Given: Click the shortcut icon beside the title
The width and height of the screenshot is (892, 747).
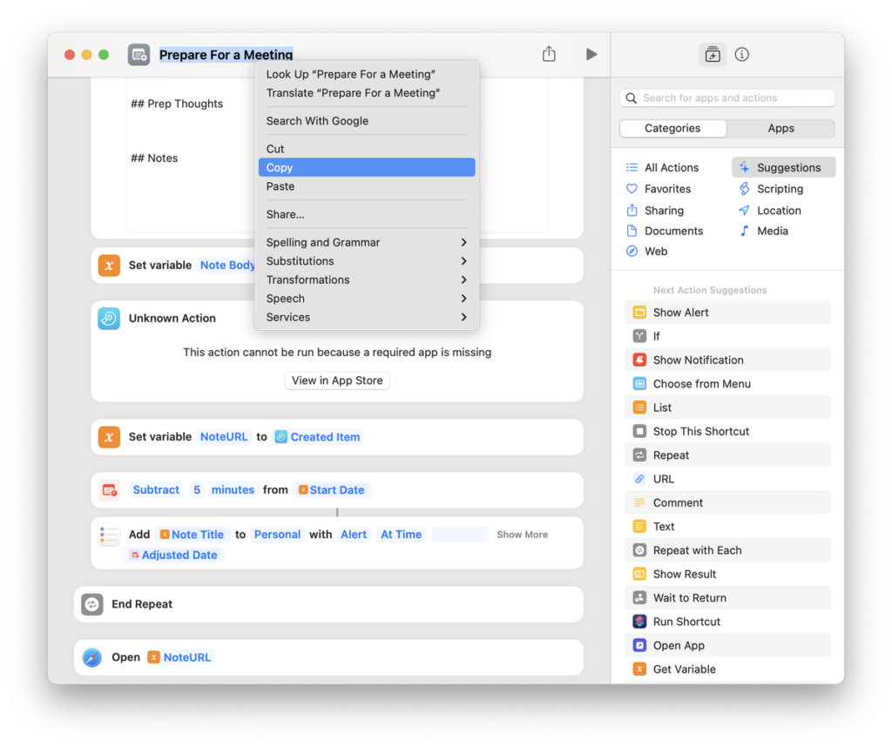Looking at the screenshot, I should pyautogui.click(x=139, y=55).
